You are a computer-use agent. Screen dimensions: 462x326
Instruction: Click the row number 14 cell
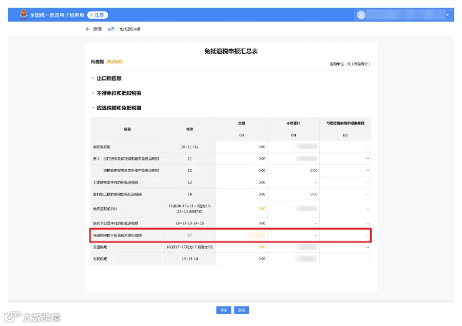190,194
